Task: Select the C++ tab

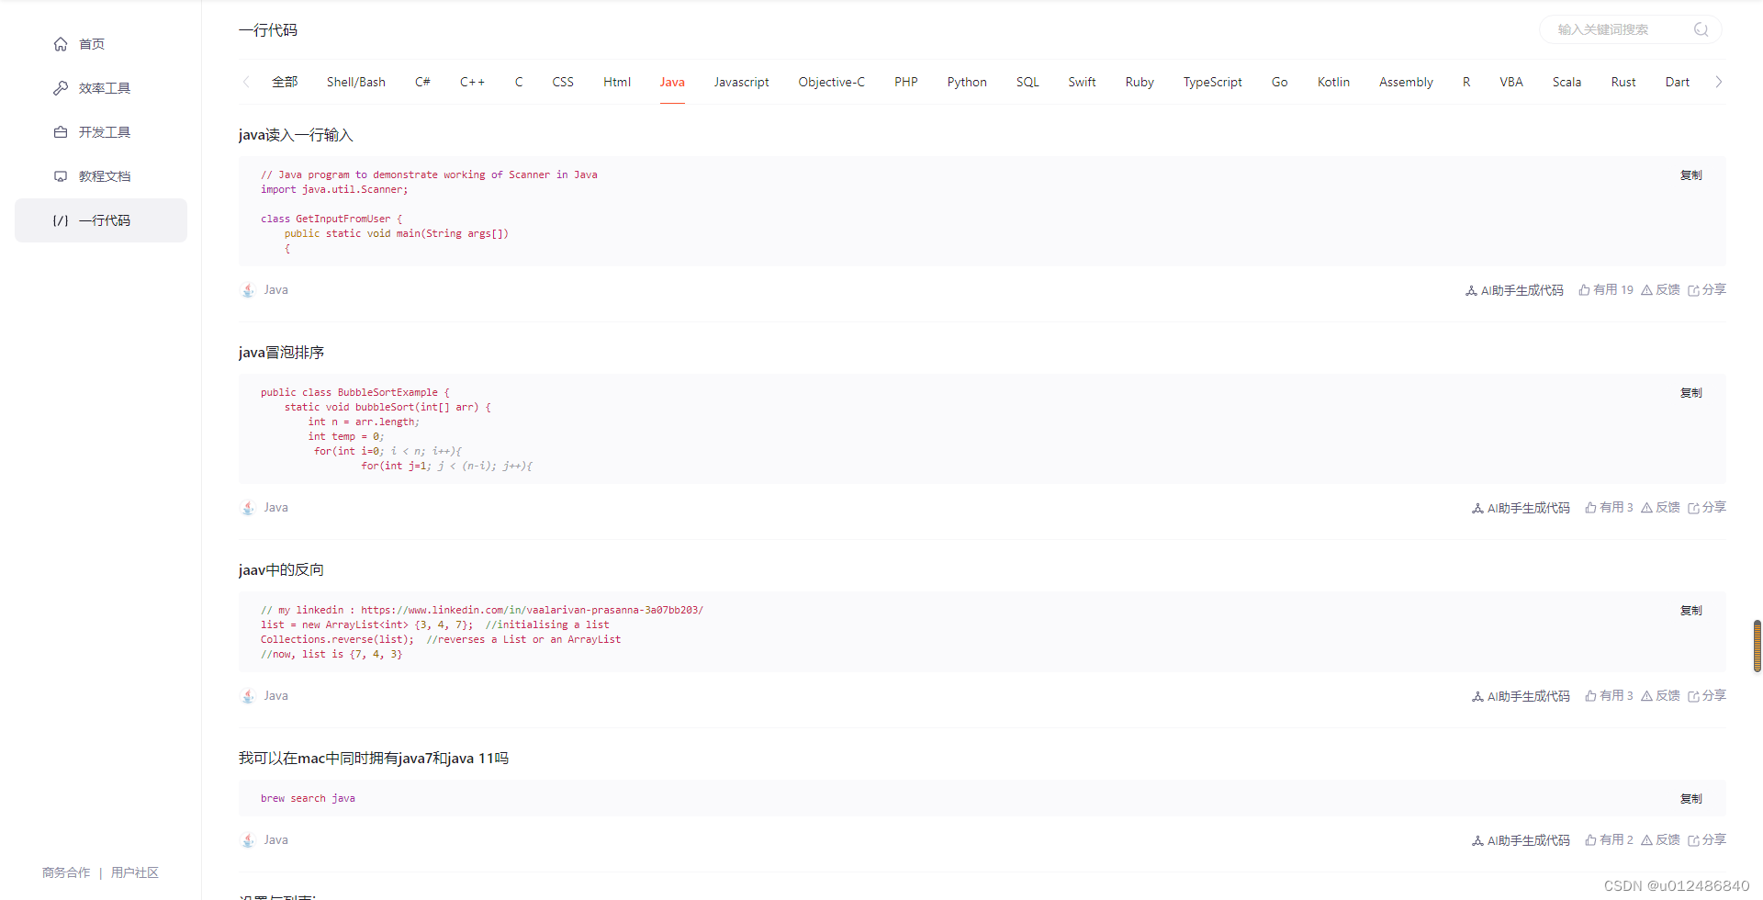Action: pyautogui.click(x=472, y=82)
